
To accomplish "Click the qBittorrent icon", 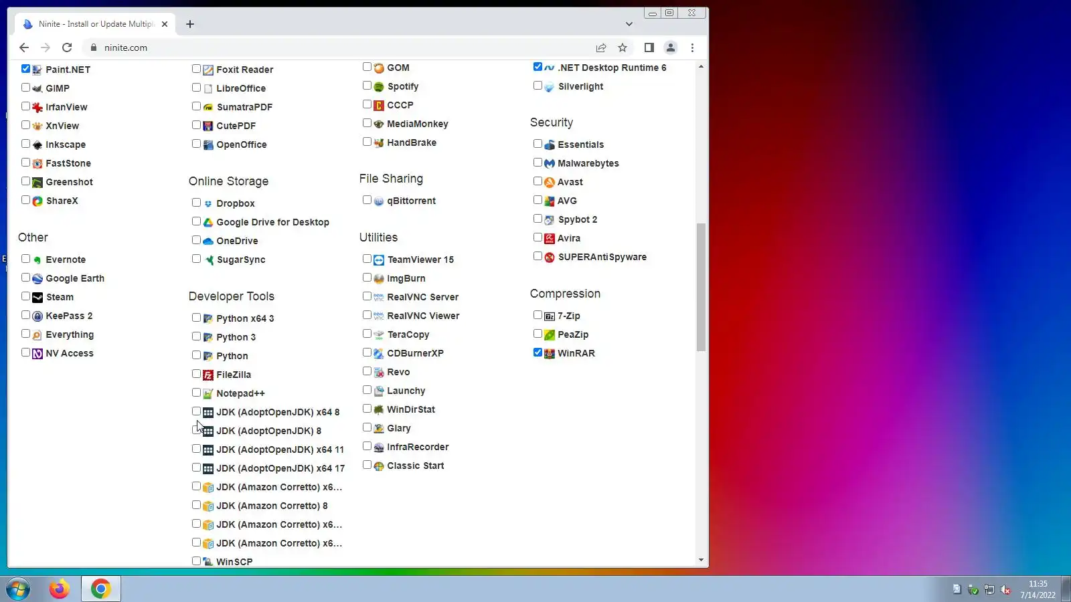I will point(379,201).
